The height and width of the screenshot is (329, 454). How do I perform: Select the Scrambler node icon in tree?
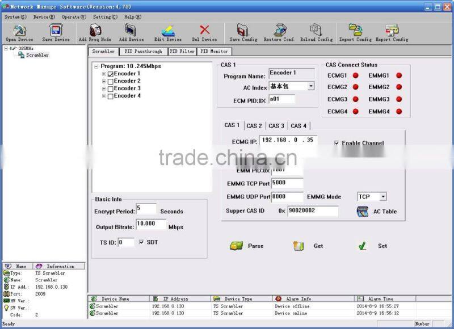point(21,55)
